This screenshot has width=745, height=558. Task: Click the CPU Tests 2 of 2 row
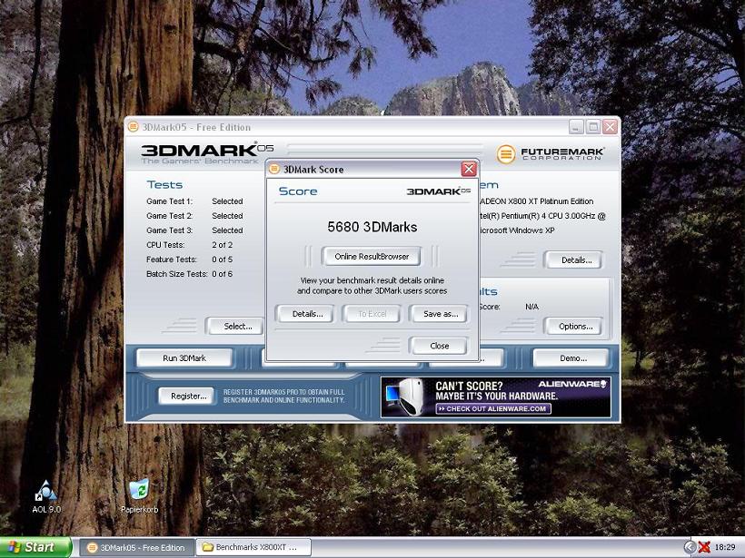[189, 245]
